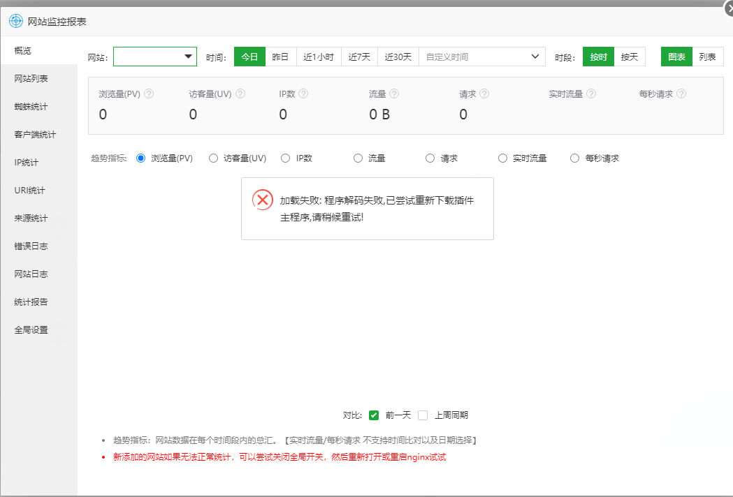Click the help icon beside 流量 stat
This screenshot has height=497, width=733.
tap(394, 94)
